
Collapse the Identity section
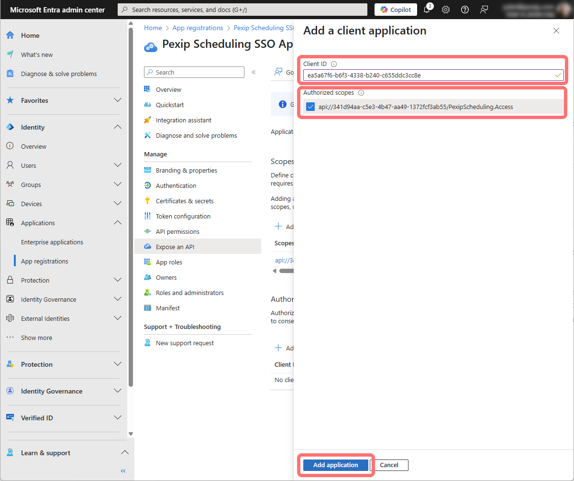(118, 127)
